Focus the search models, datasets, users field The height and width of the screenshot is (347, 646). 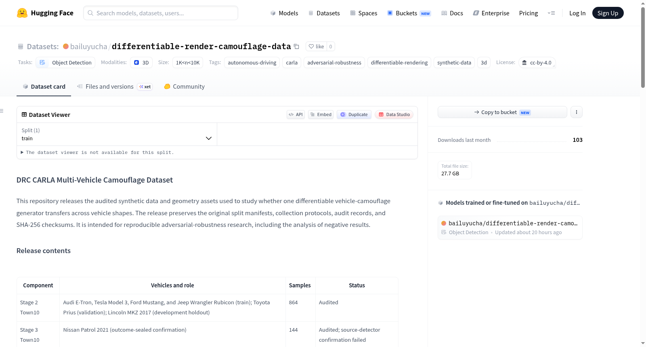coord(161,13)
